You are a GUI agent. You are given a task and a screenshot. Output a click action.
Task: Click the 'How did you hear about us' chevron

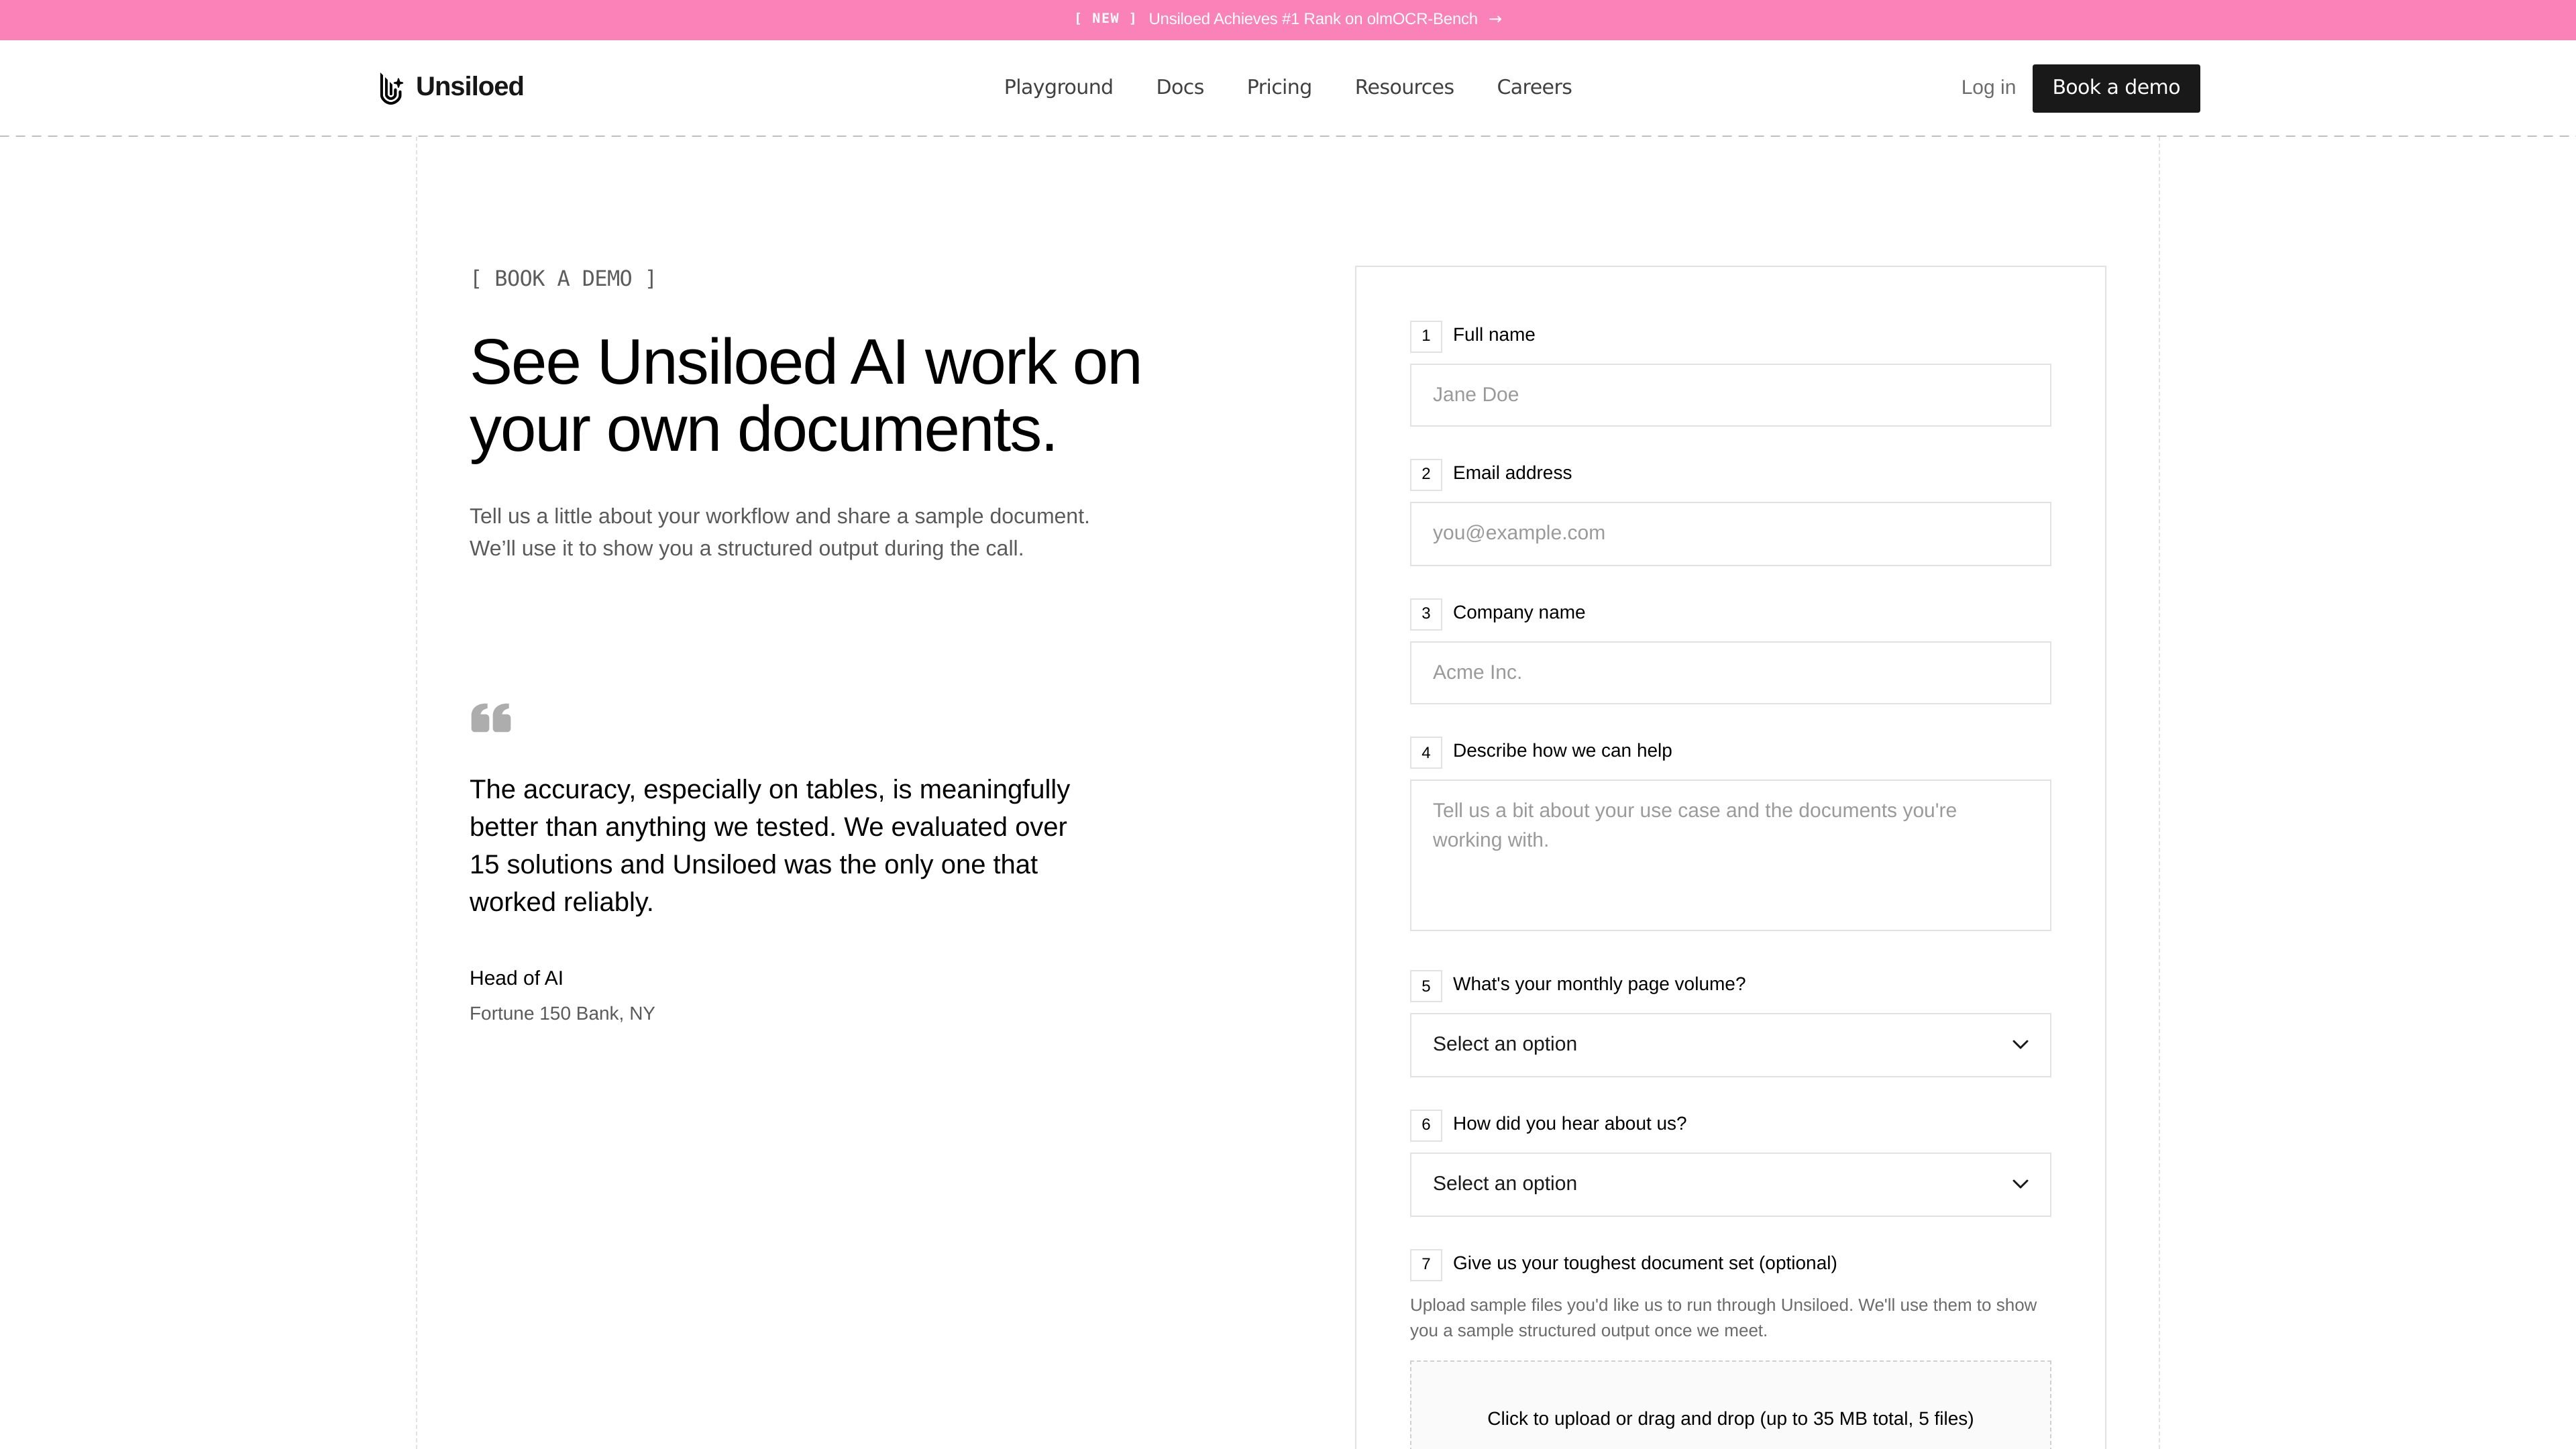[x=2020, y=1184]
